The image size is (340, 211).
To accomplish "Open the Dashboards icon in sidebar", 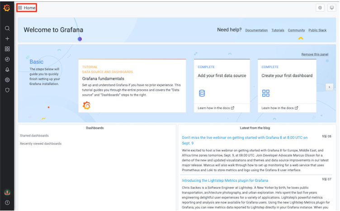I will [x=7, y=49].
